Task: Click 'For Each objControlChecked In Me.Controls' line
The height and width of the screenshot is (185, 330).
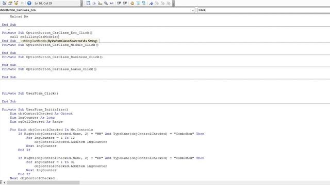Action: point(52,129)
